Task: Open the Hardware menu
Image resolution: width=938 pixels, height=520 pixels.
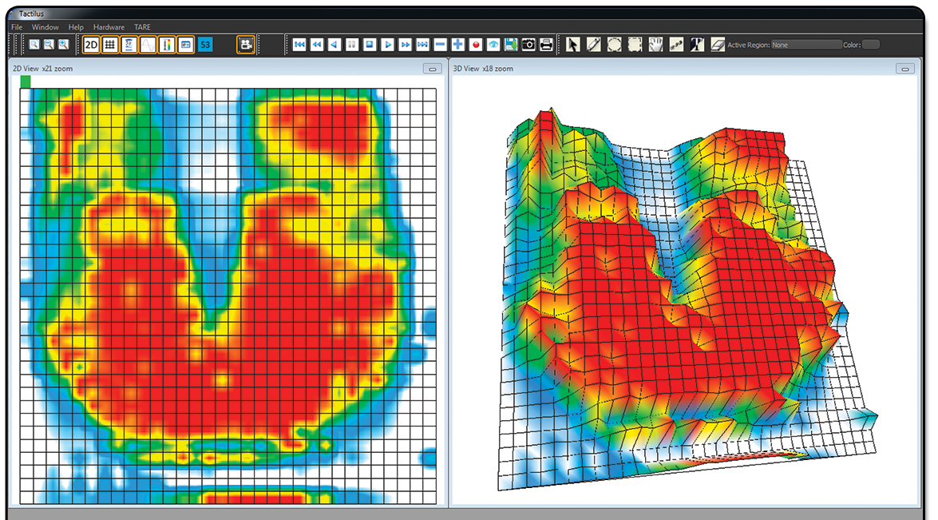Action: 109,27
